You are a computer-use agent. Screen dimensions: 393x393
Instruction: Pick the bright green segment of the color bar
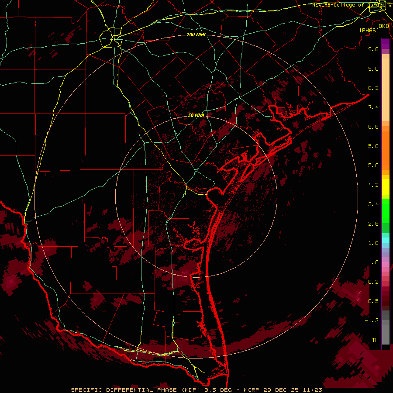[x=386, y=211]
